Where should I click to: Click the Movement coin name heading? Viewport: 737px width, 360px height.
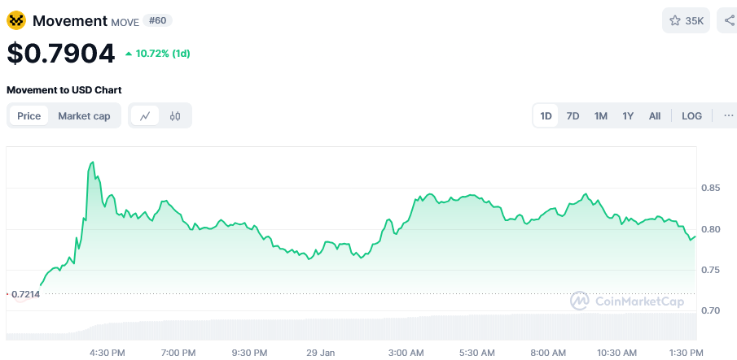click(x=70, y=20)
